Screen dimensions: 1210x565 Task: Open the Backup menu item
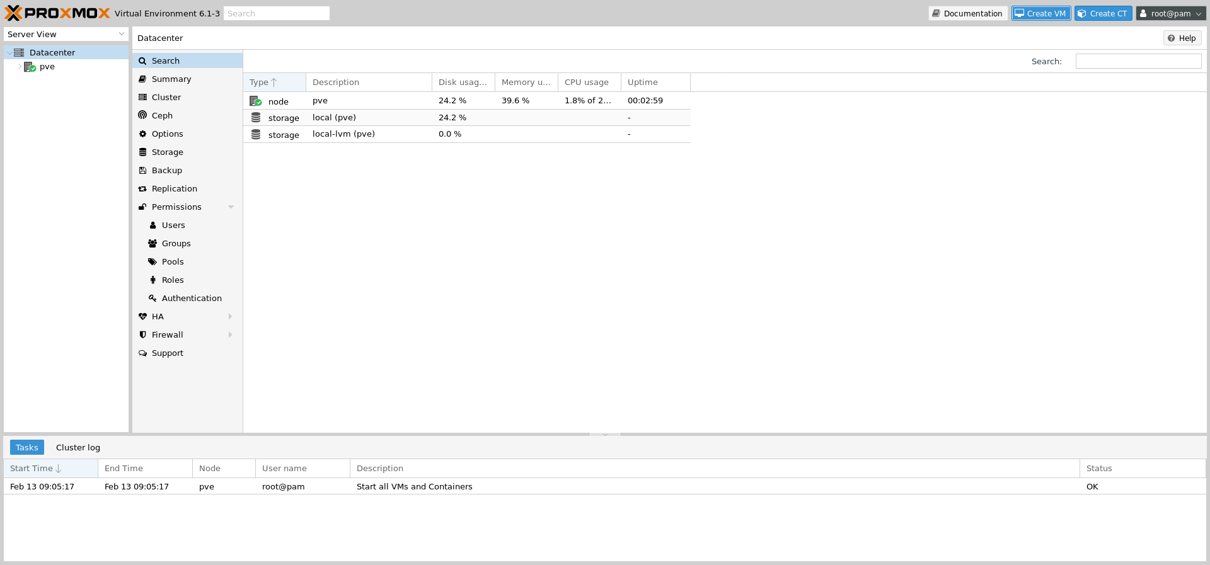187,171
